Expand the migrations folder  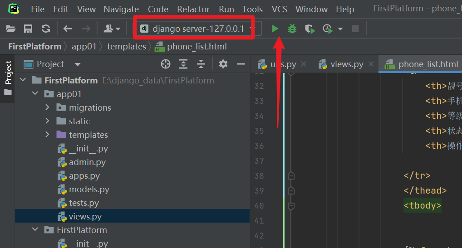coord(47,107)
